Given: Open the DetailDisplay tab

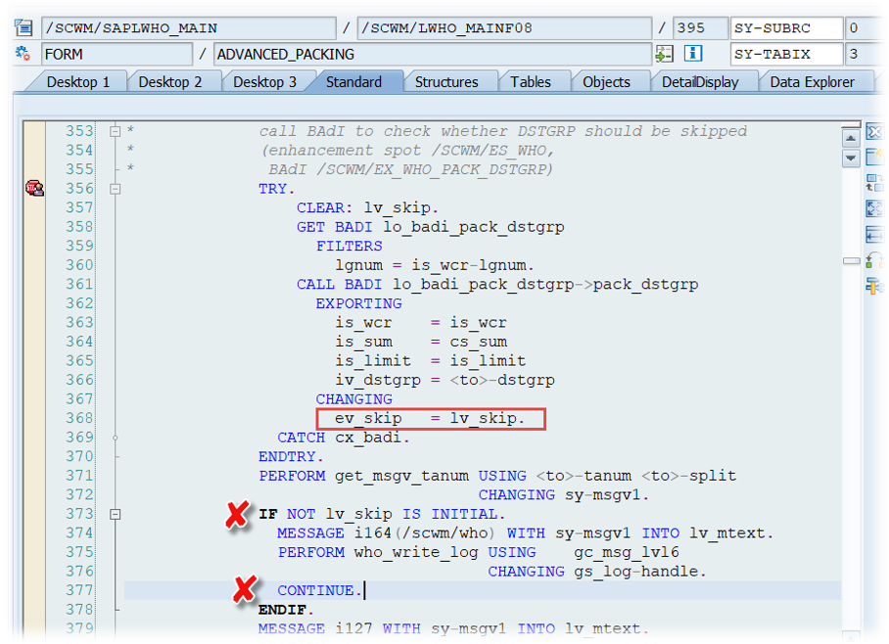Looking at the screenshot, I should [700, 82].
